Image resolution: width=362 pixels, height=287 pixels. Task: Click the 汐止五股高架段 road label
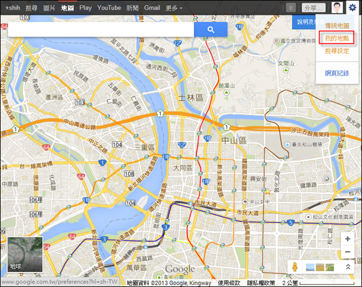(310, 132)
